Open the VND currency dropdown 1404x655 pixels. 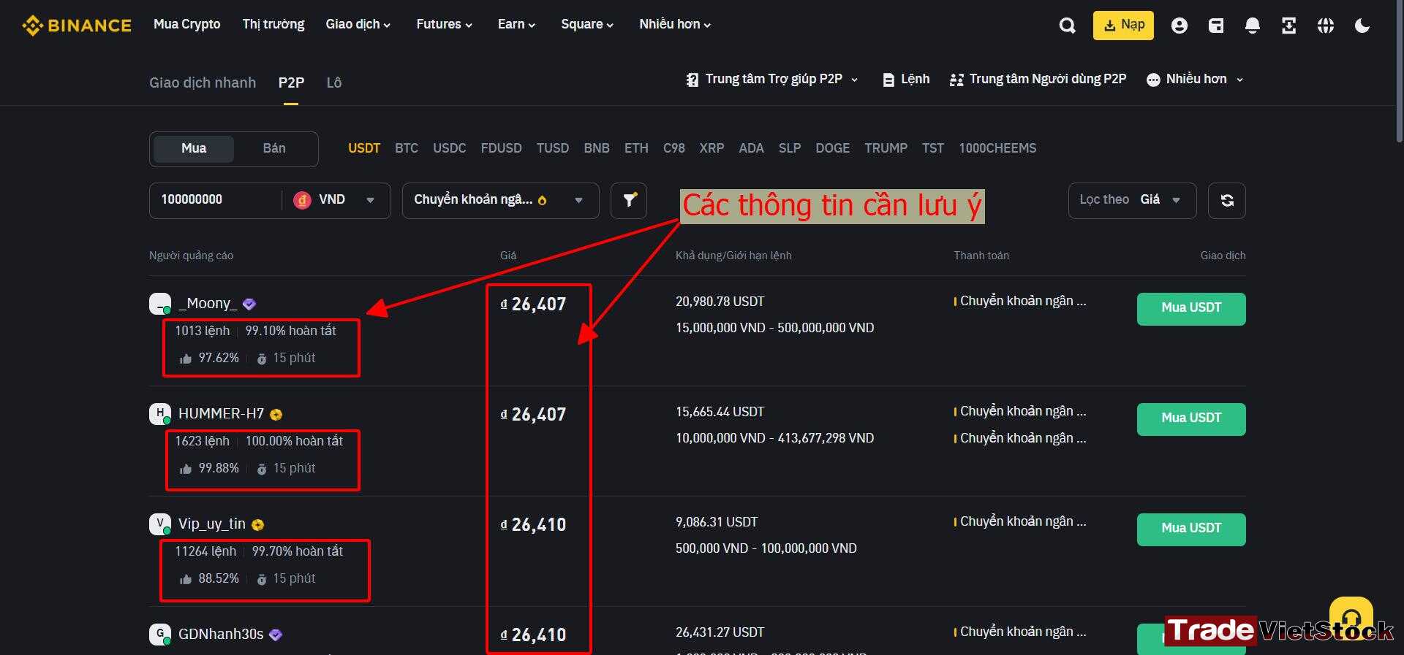tap(336, 200)
